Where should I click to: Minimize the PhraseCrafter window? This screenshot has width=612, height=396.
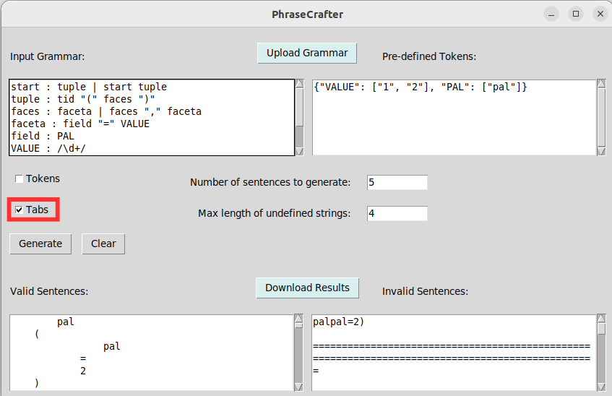(x=551, y=14)
